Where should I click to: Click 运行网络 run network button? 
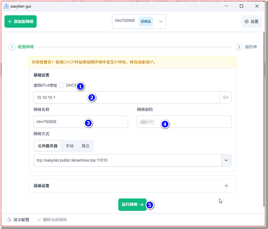[x=133, y=205]
